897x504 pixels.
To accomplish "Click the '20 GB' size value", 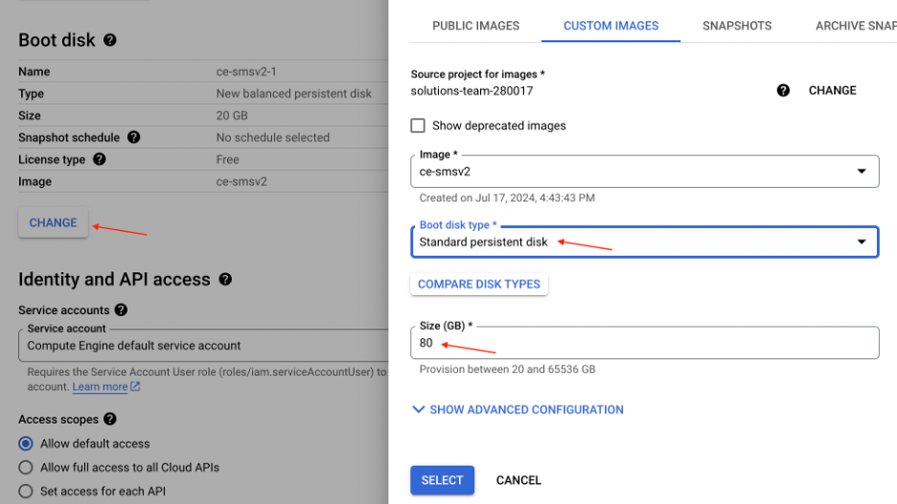I will (232, 116).
